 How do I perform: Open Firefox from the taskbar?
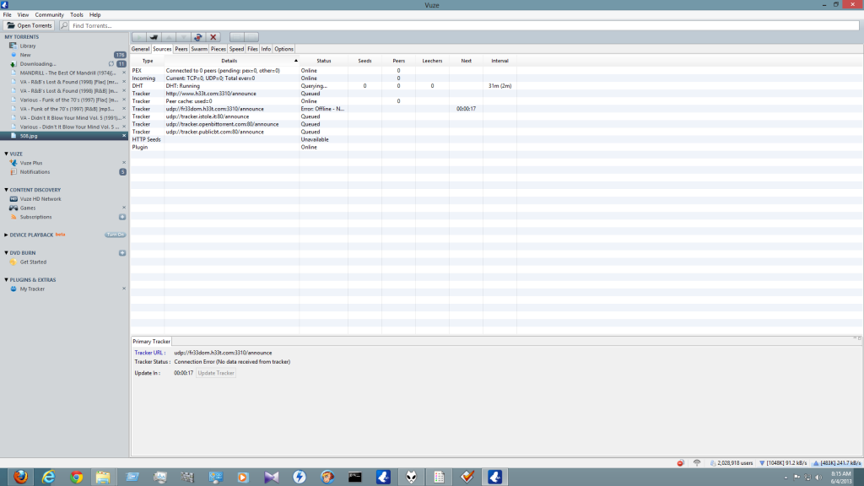[20, 477]
